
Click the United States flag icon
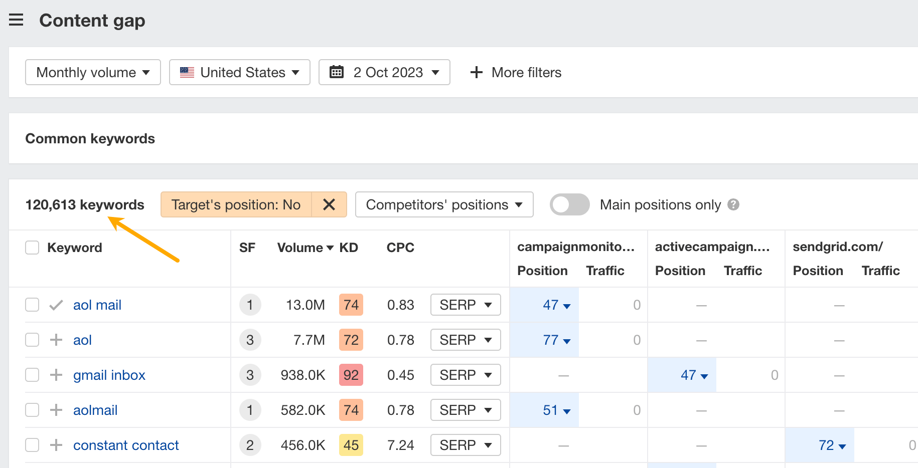point(186,72)
